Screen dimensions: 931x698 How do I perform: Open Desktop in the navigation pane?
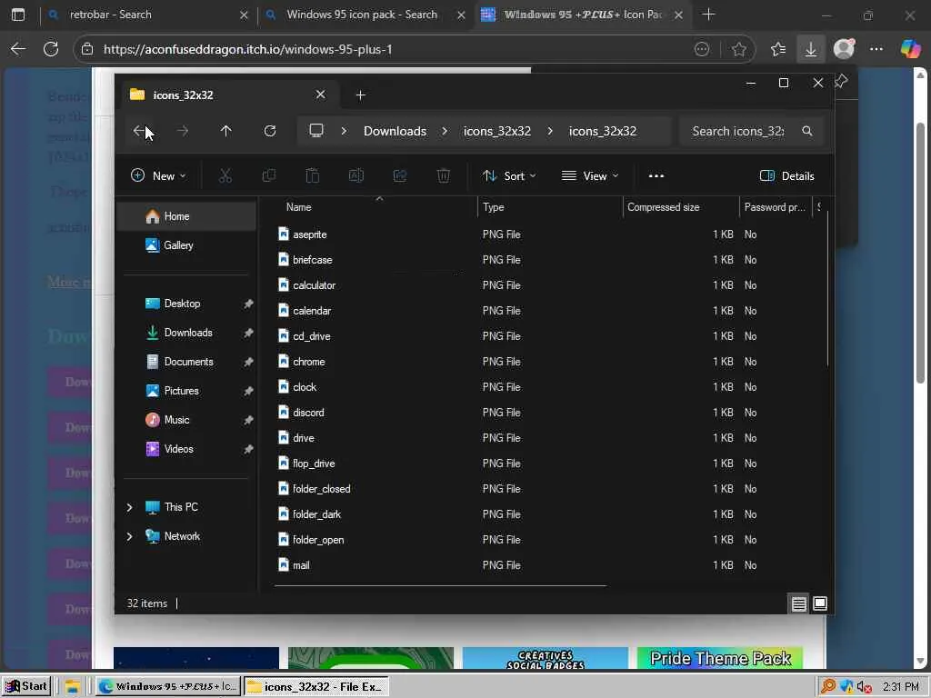[187, 304]
